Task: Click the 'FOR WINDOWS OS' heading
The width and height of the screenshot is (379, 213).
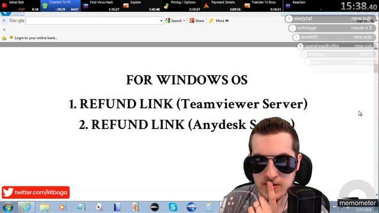Action: (x=187, y=80)
